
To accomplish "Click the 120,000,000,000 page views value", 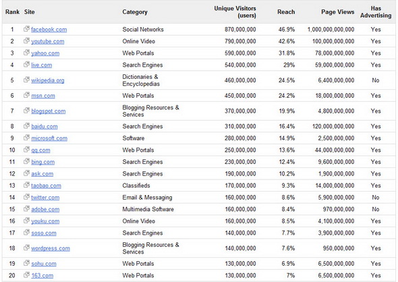I will [333, 126].
